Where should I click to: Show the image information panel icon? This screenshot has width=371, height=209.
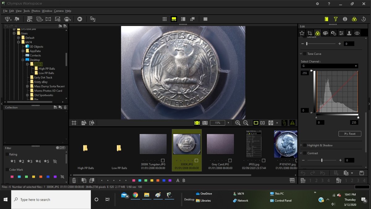(x=345, y=19)
